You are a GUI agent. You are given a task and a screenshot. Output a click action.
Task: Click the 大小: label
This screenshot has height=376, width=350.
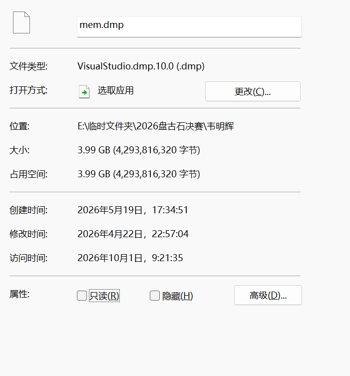click(x=19, y=150)
